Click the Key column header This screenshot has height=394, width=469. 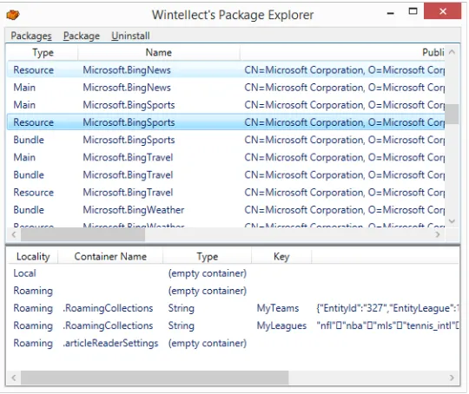click(x=281, y=257)
